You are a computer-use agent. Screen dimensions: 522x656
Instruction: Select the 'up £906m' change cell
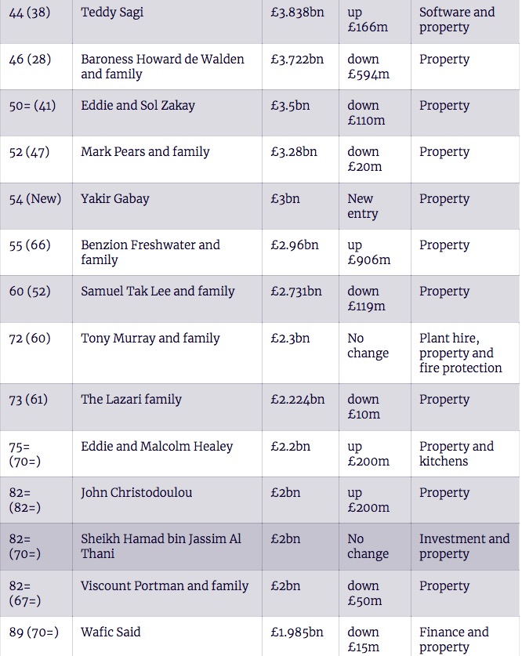point(368,252)
